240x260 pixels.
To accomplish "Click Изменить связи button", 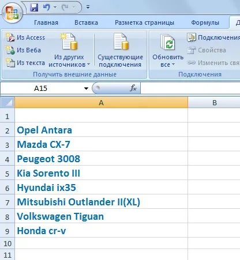I will pos(213,63).
